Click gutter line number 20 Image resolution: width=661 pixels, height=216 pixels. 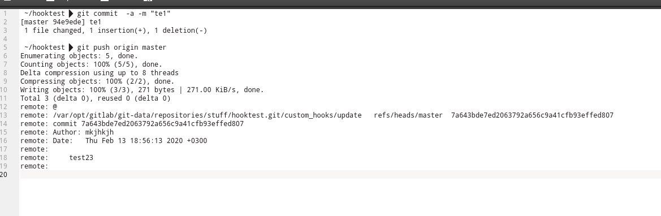[x=4, y=174]
